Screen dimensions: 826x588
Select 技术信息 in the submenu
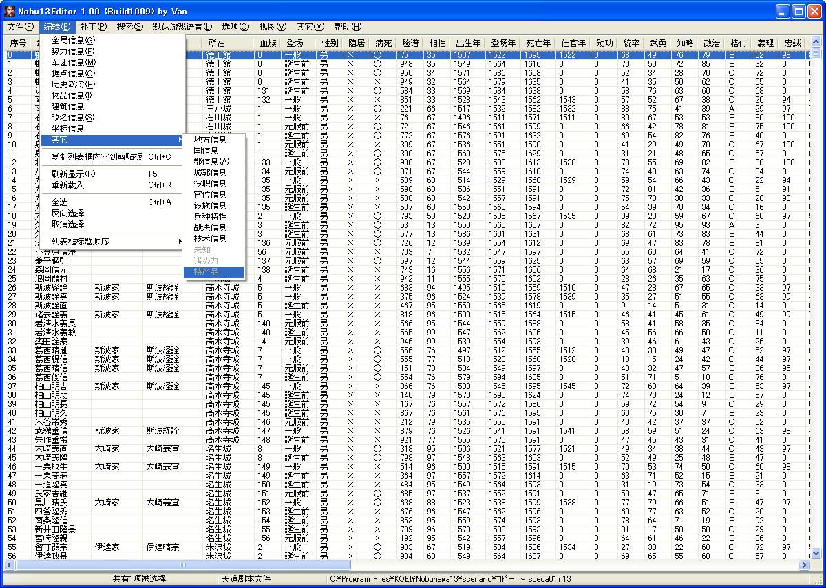click(x=213, y=239)
